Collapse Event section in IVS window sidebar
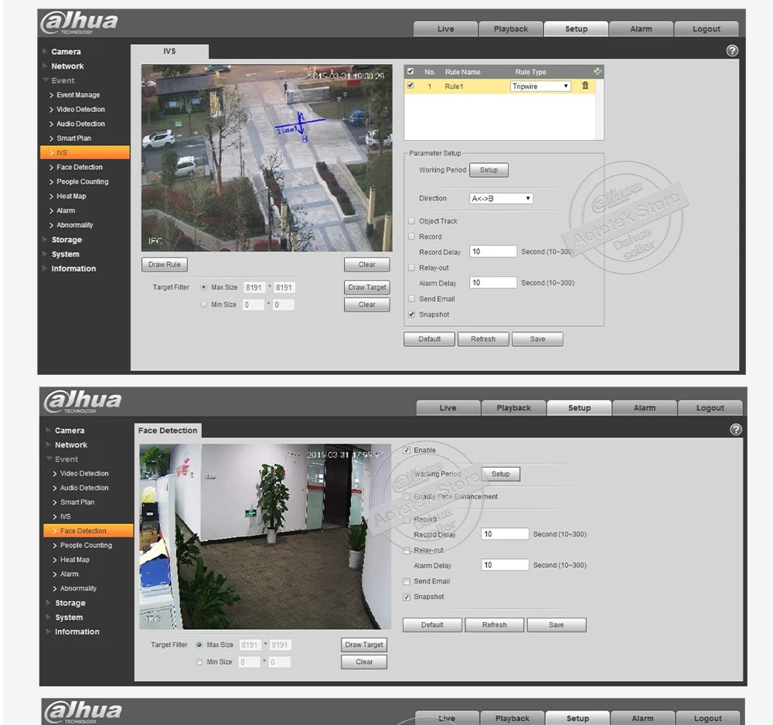Screen dimensions: 773x725 tap(63, 80)
